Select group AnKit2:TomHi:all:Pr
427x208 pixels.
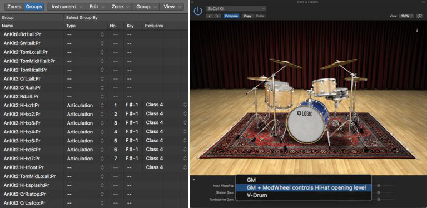click(x=25, y=70)
